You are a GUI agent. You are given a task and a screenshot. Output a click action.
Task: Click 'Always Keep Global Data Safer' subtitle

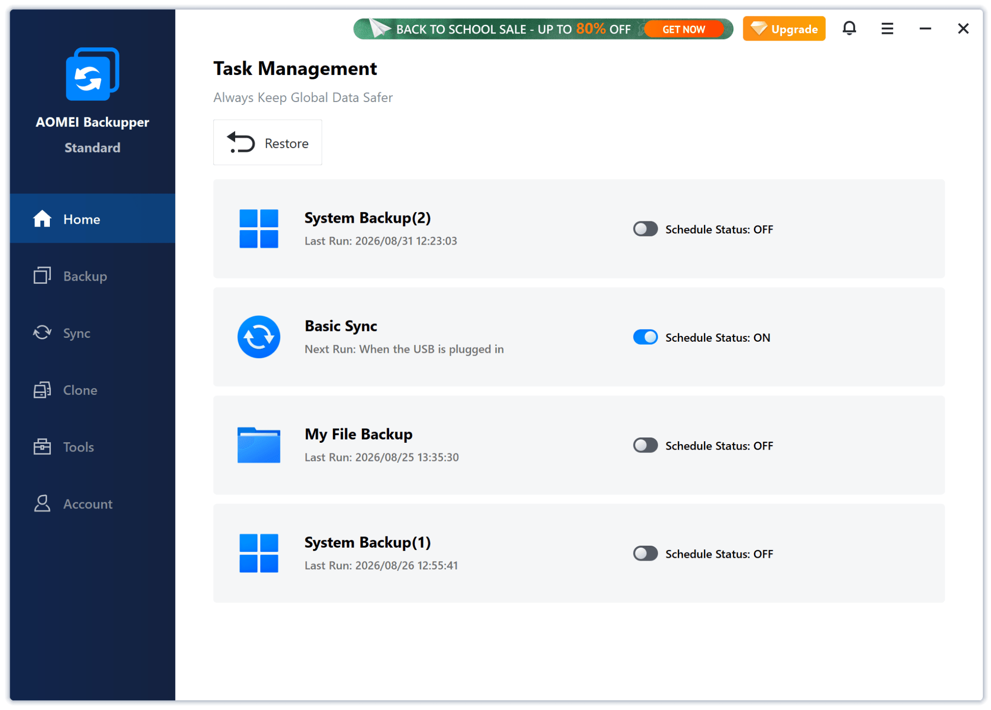(x=303, y=97)
